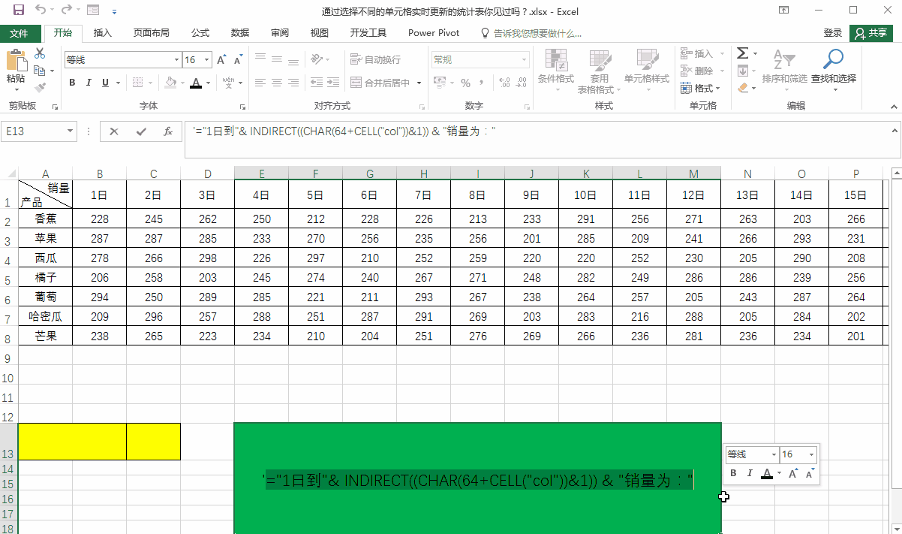Click the Fill down arrow icon

[742, 71]
